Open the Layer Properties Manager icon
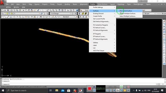Screen dimensions: 166x93 pyautogui.click(x=3, y=13)
